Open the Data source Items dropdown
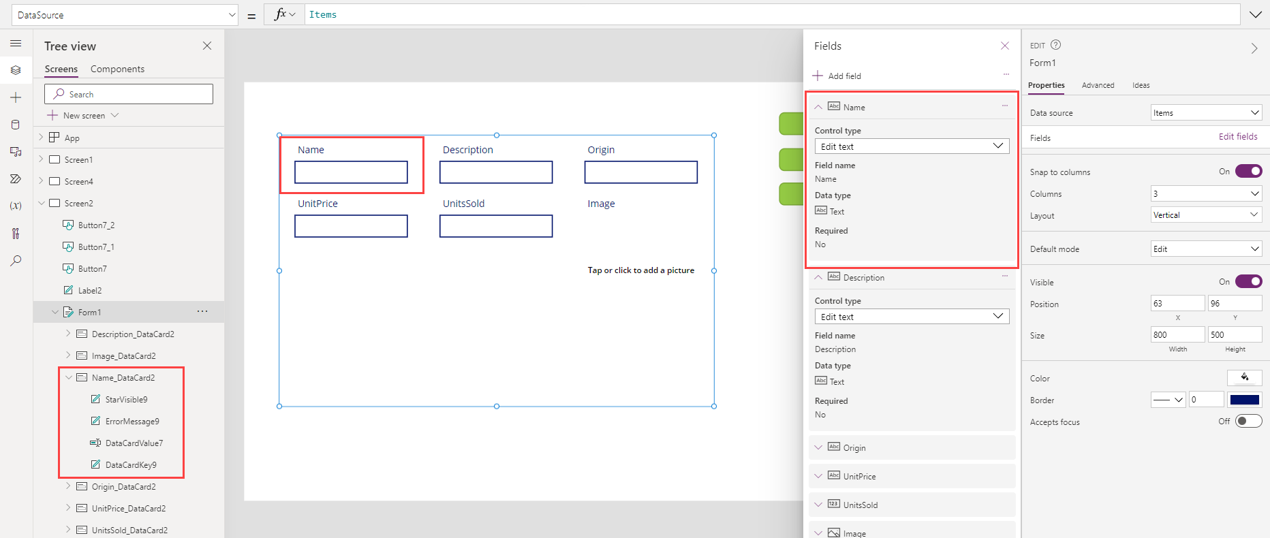 (x=1206, y=112)
